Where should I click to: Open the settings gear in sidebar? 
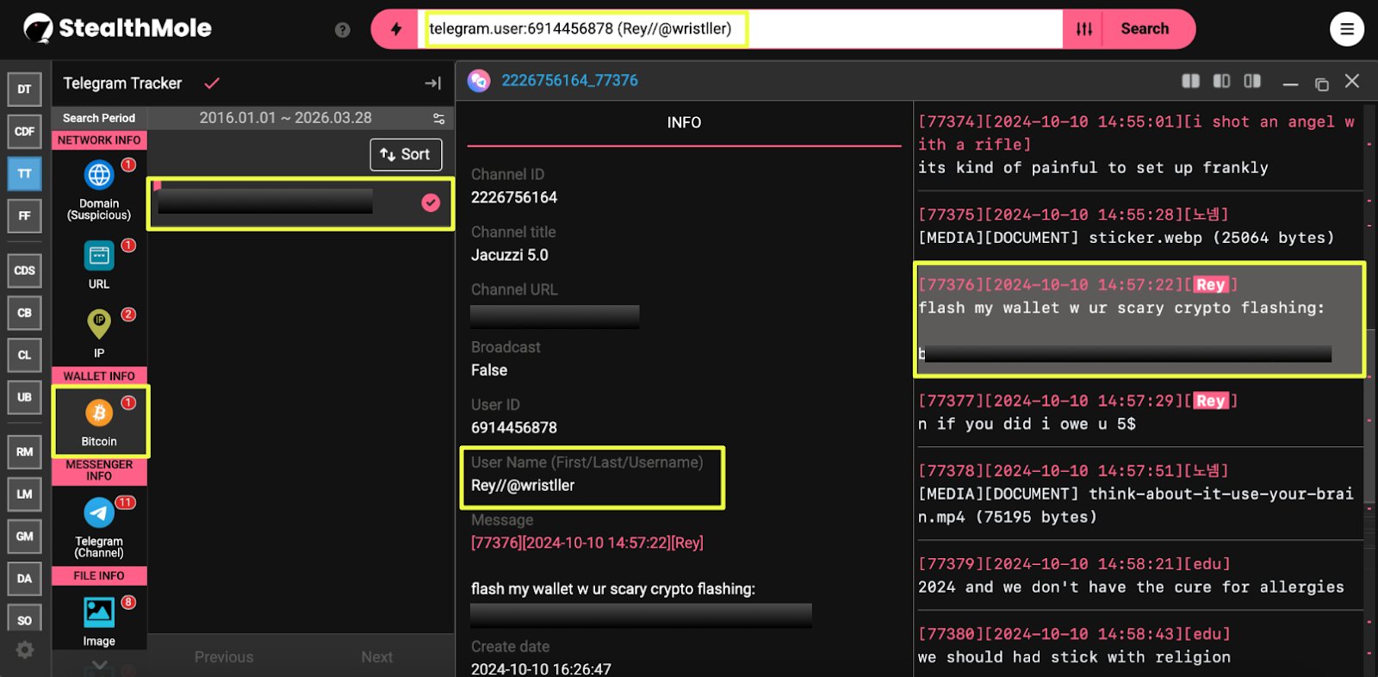25,650
